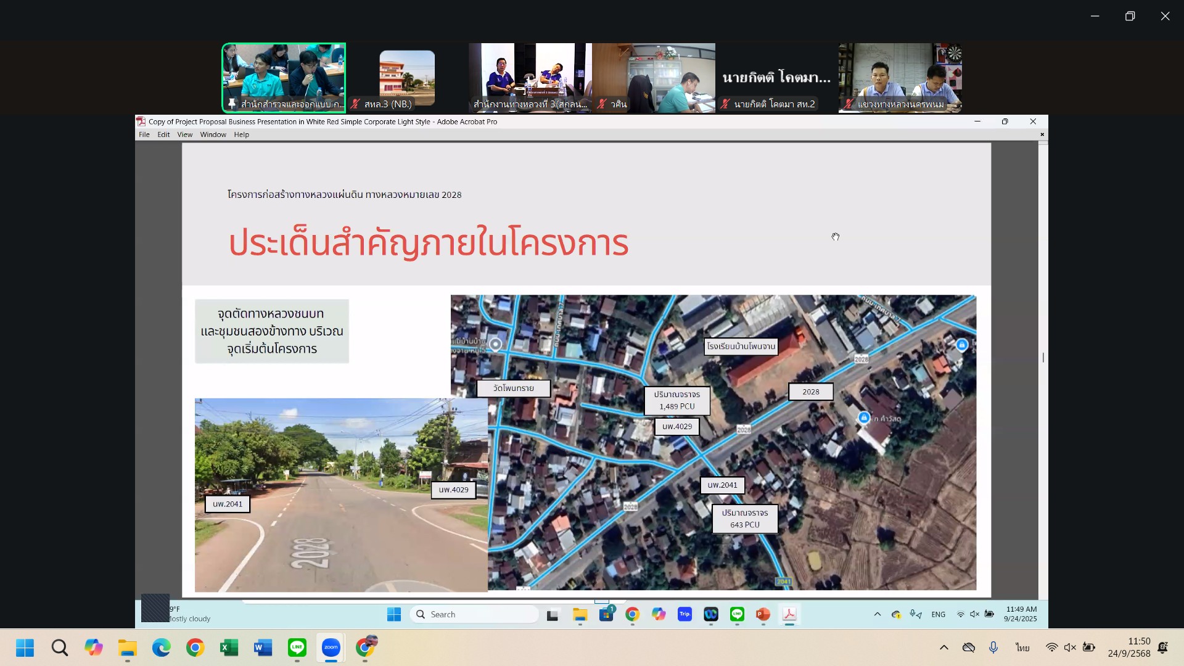Open the Windows Start button
The width and height of the screenshot is (1184, 666).
pos(25,647)
